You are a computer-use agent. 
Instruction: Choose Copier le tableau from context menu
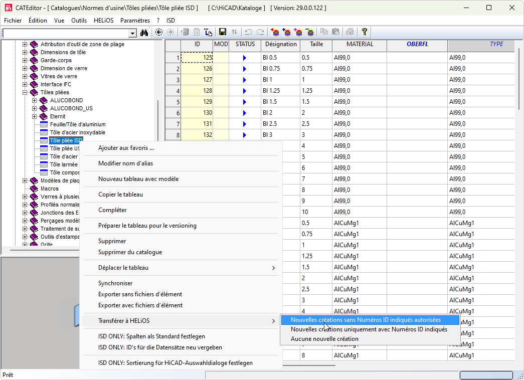(x=120, y=195)
